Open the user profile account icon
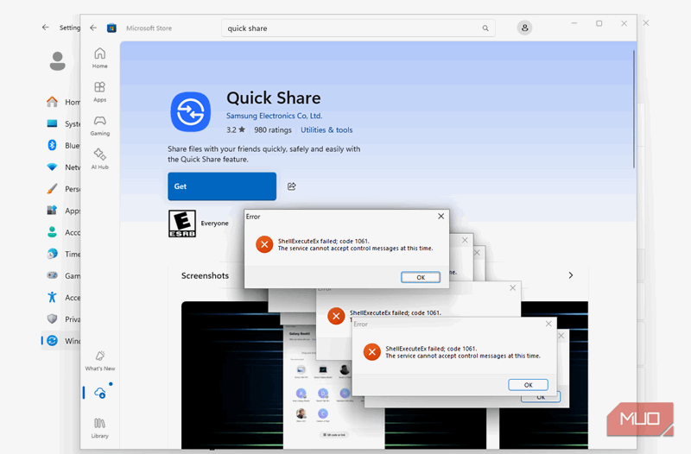Screen dimensions: 691x454 tap(524, 28)
